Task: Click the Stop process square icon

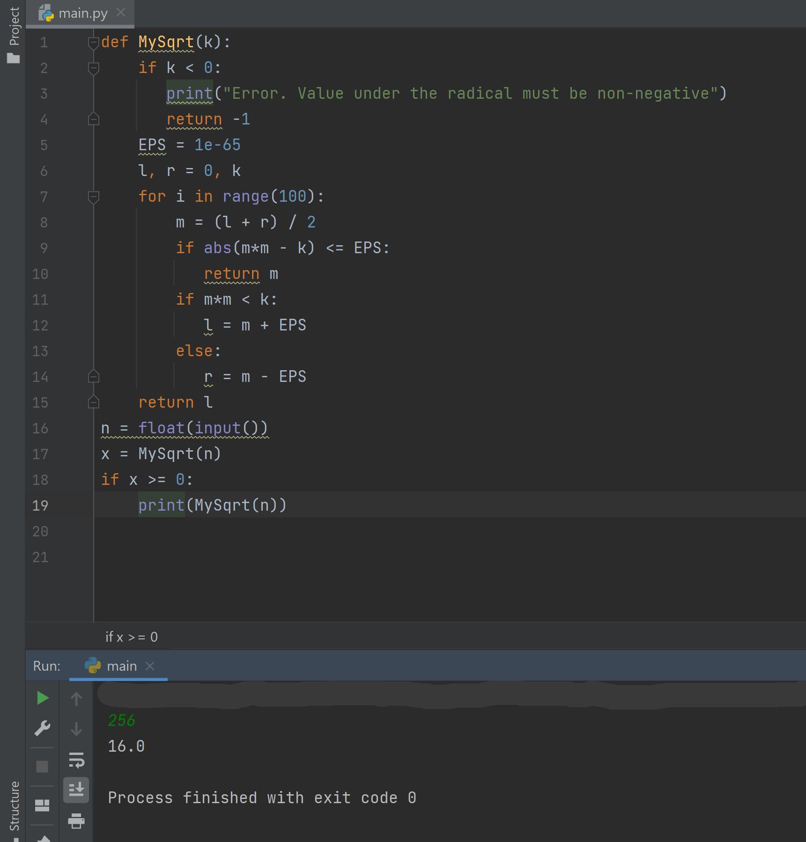Action: (42, 767)
